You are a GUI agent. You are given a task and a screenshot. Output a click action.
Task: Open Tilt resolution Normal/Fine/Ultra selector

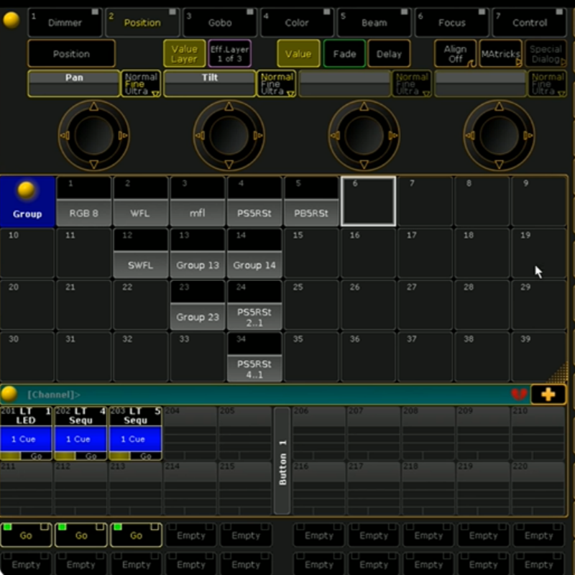pos(277,83)
